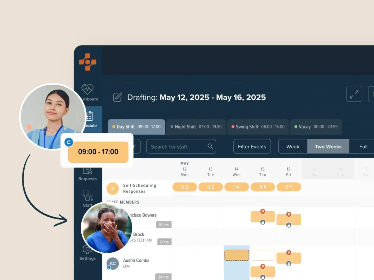Open Settings via the gear icon
The image size is (374, 280).
point(87,249)
